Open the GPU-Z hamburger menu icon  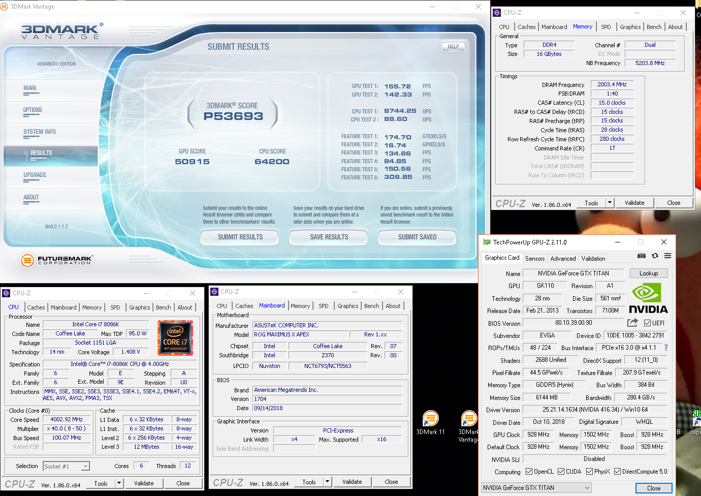pos(667,256)
